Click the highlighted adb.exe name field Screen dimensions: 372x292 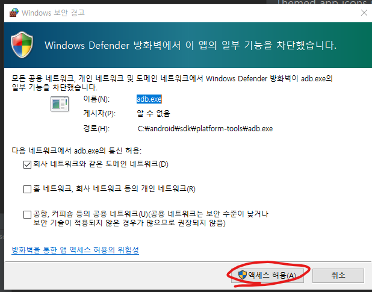(149, 99)
